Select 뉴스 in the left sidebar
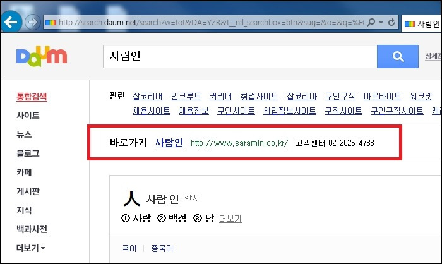442x264 pixels. click(x=24, y=135)
